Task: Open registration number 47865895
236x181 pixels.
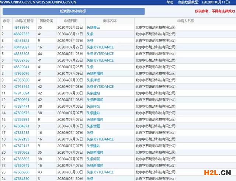Action: (x=21, y=159)
